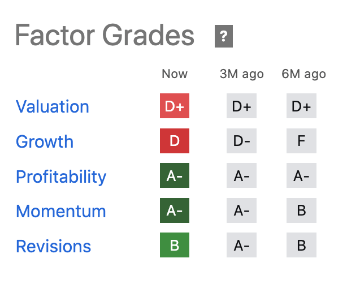Click Growth's 6M ago F grade
The image size is (347, 284).
click(x=301, y=141)
